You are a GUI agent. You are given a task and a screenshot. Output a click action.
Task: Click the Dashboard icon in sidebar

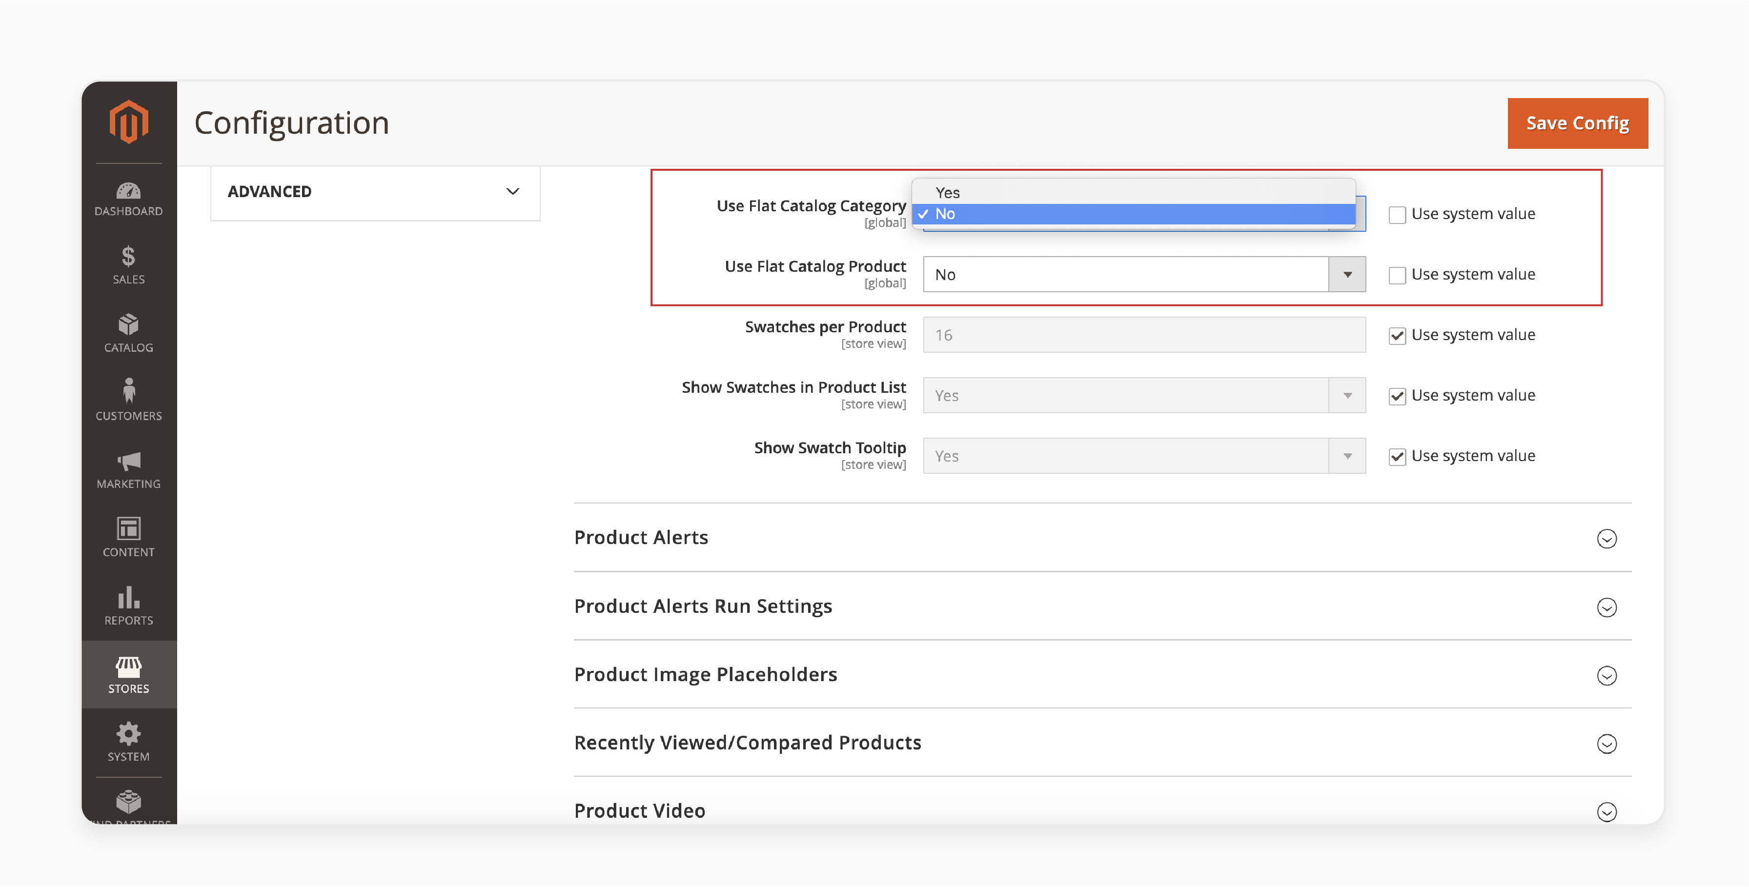pyautogui.click(x=128, y=196)
